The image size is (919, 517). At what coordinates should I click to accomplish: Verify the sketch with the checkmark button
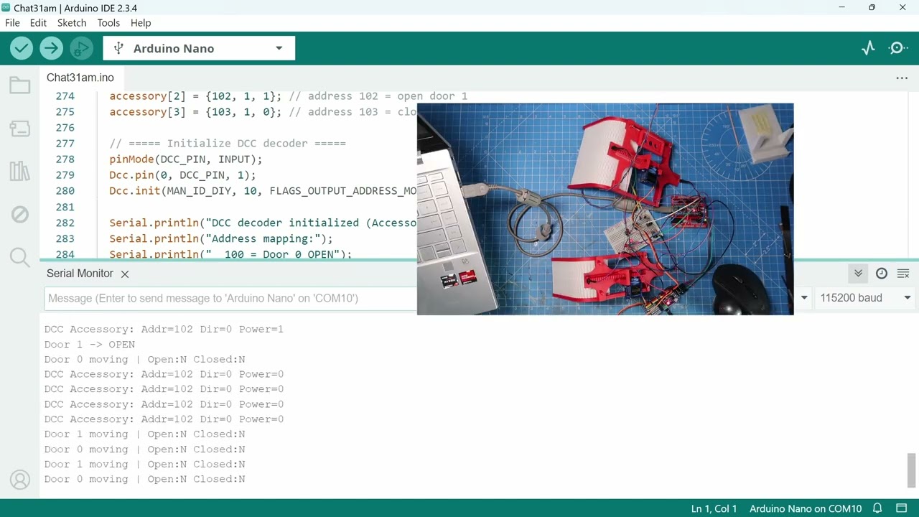click(22, 48)
